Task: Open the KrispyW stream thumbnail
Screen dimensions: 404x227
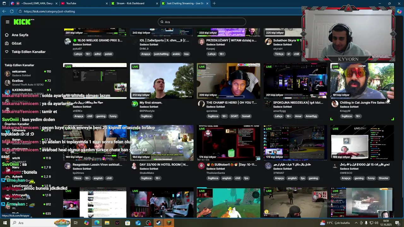Action: point(362,81)
